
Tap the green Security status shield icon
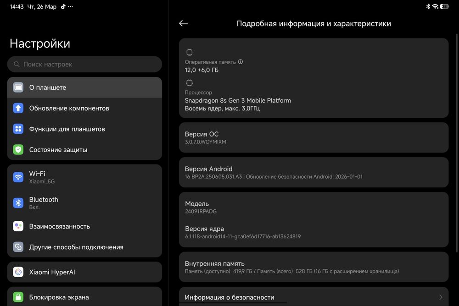click(x=18, y=150)
